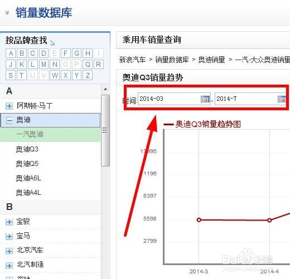The width and height of the screenshot is (290, 279).
Task: Click y-axis value 8397
Action: [x=150, y=196]
